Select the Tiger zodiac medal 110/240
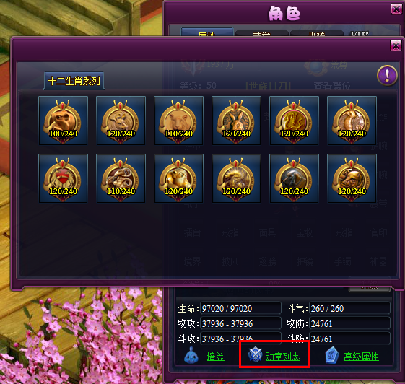405x384 pixels. (x=178, y=121)
